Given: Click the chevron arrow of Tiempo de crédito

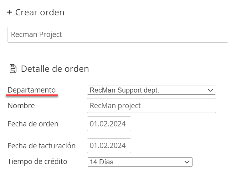Looking at the screenshot, I should click(187, 162).
